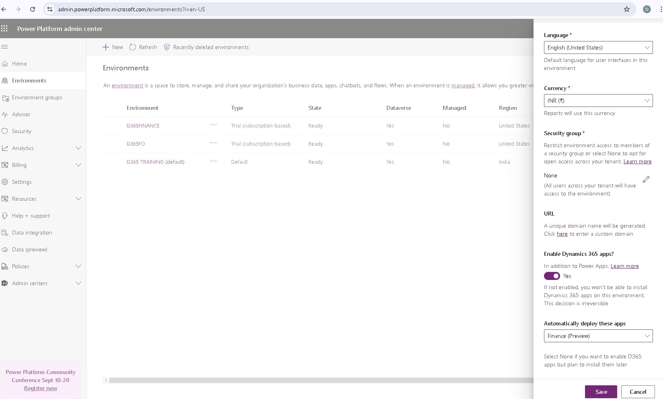
Task: Open the app launcher waffle icon
Action: (4, 29)
